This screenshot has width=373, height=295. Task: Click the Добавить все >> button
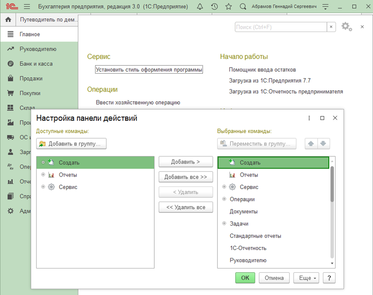click(185, 177)
